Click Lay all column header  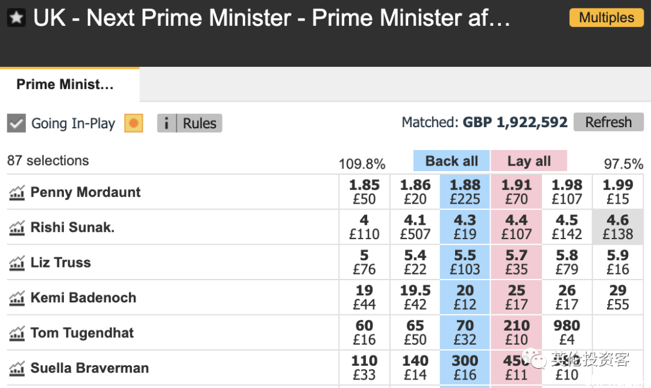529,161
